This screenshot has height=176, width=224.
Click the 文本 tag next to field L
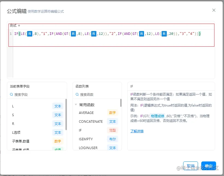tap(58, 106)
